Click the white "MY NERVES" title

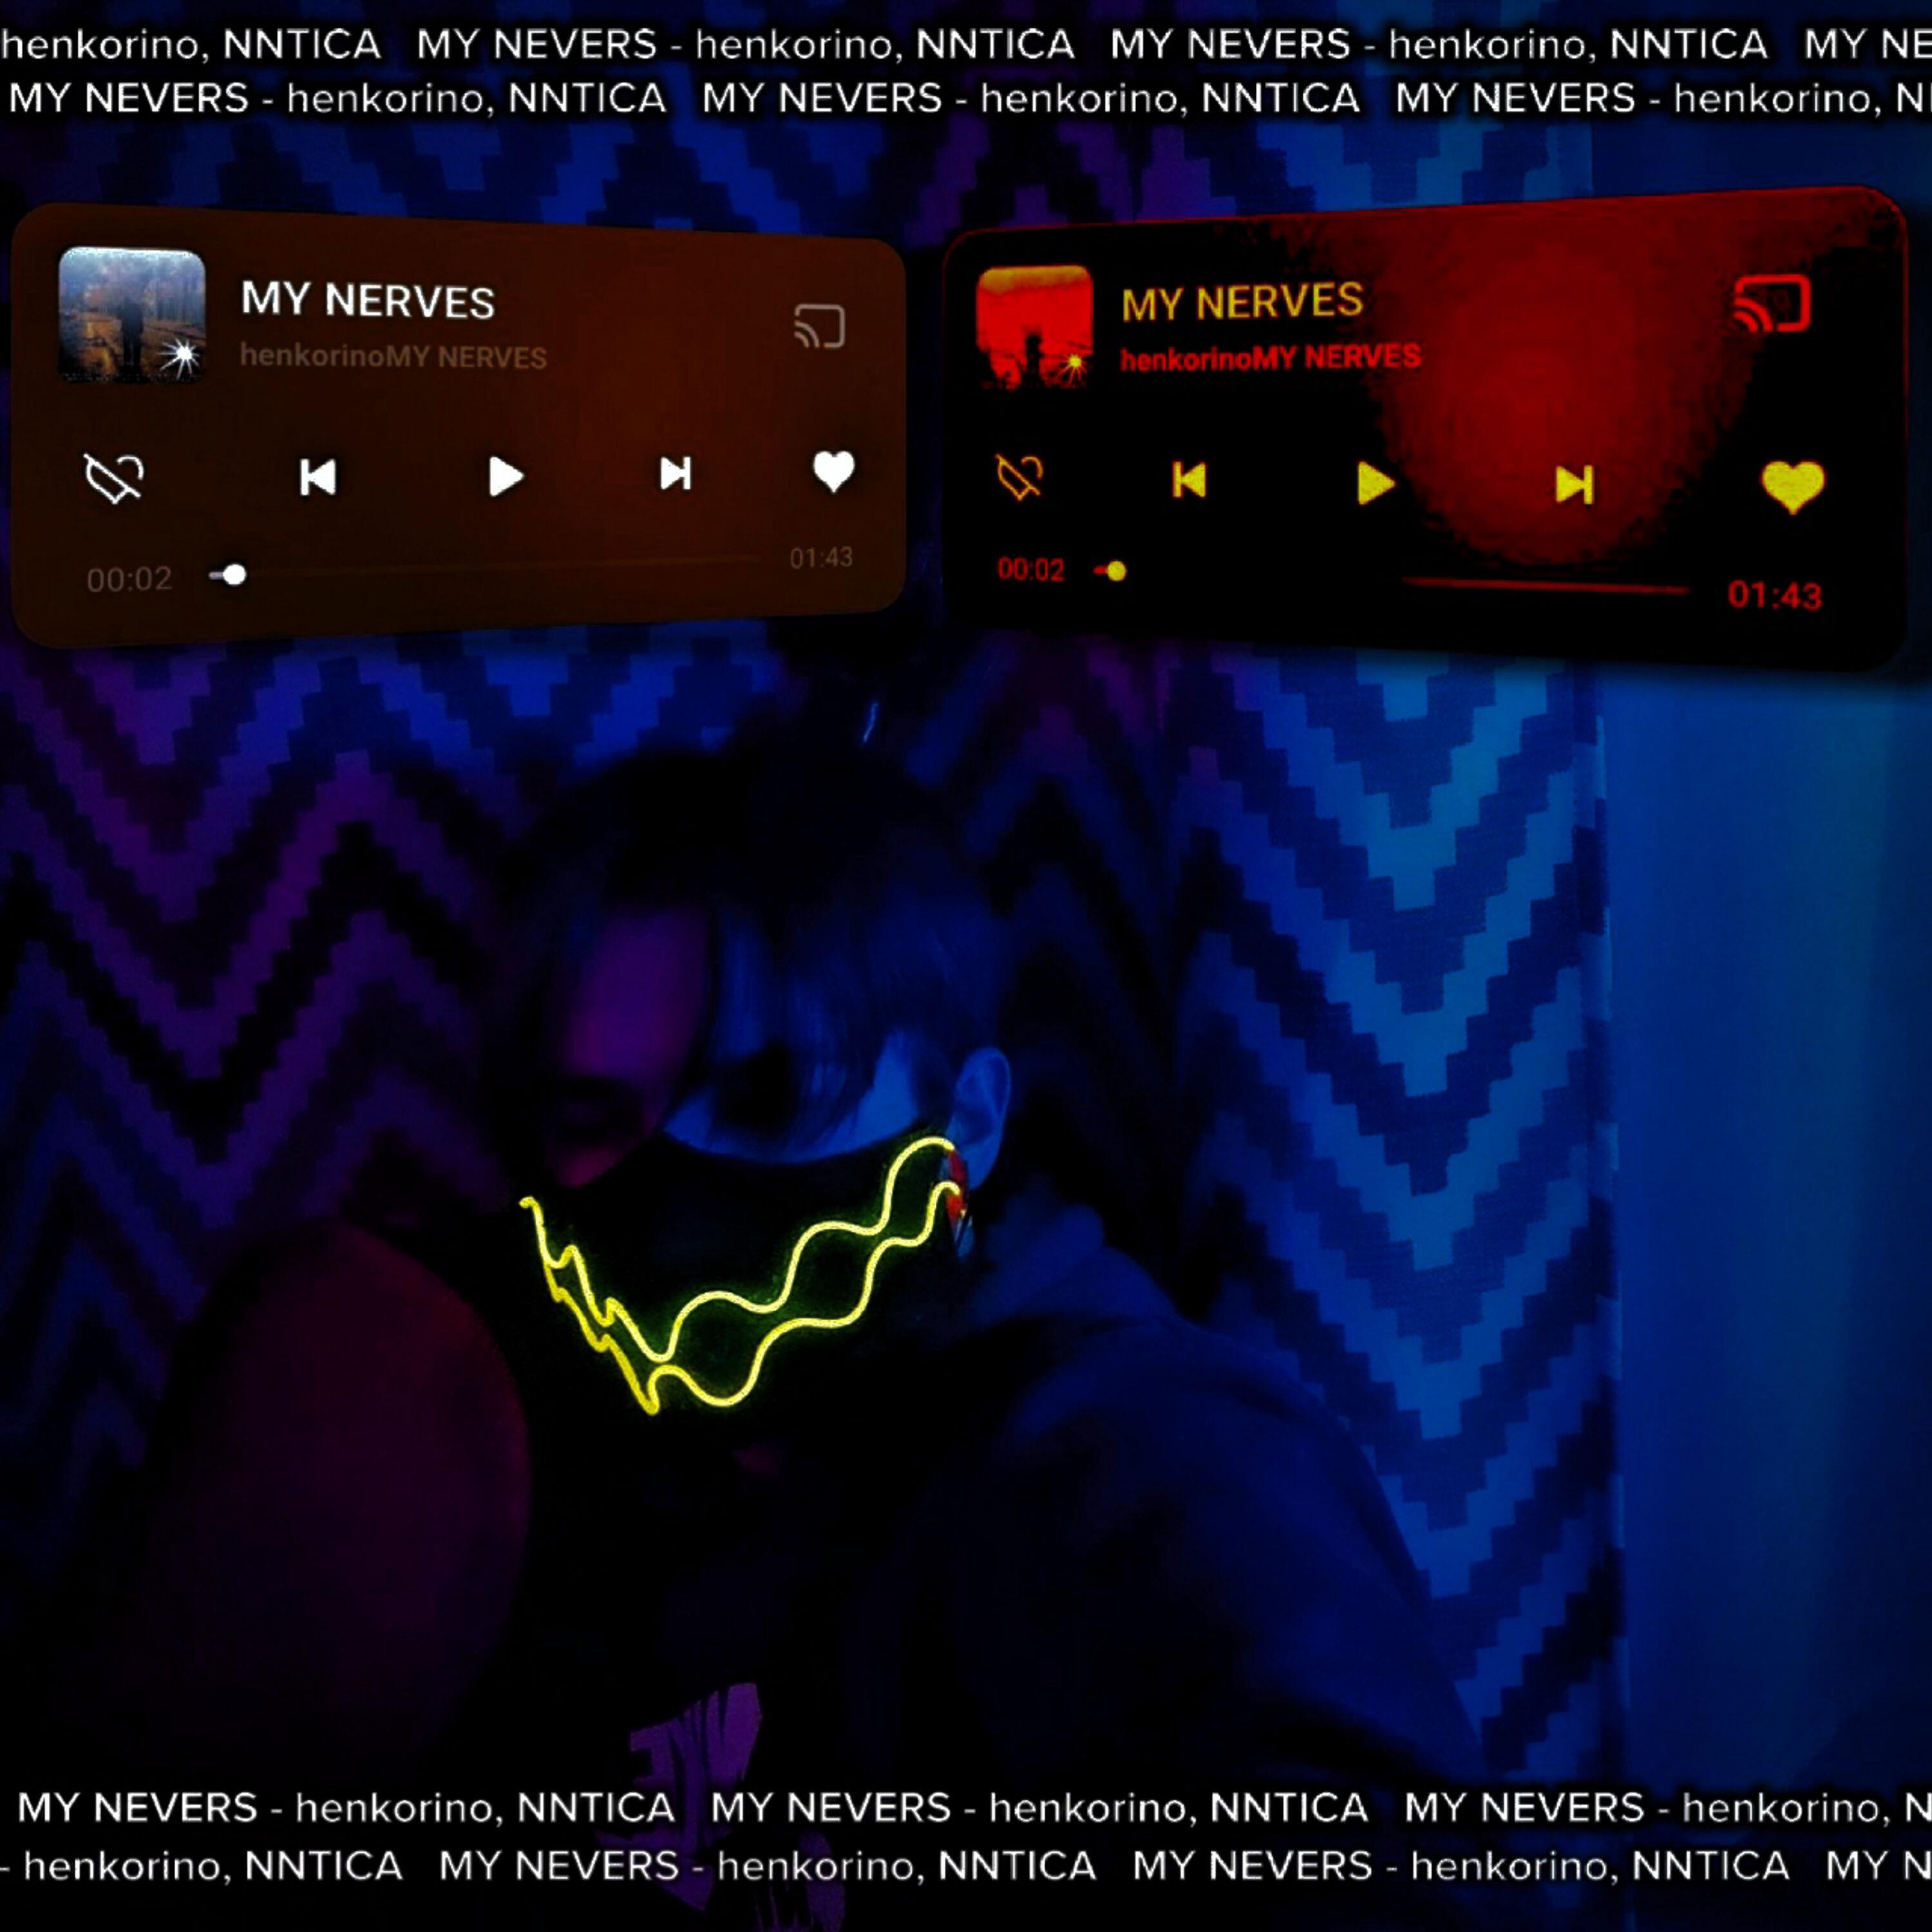tap(368, 300)
